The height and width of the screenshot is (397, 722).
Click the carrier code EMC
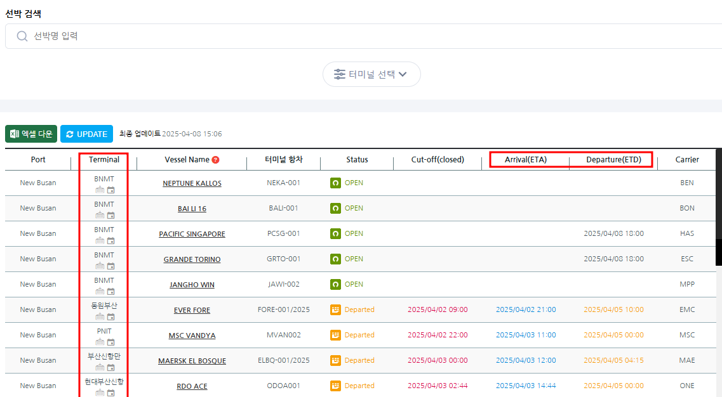pyautogui.click(x=687, y=309)
